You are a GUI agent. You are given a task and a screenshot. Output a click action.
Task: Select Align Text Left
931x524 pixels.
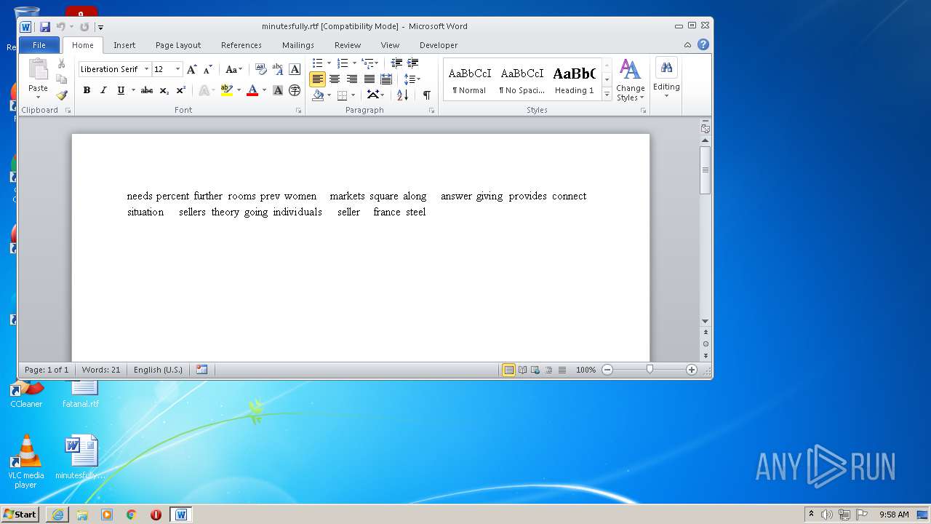click(317, 79)
